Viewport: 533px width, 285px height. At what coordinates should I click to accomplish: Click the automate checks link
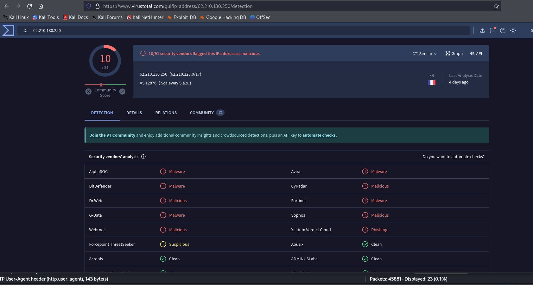[320, 135]
